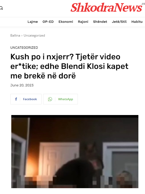This screenshot has height=194, width=145.
Task: Follow the Ballina breadcrumb link
Action: 15,36
